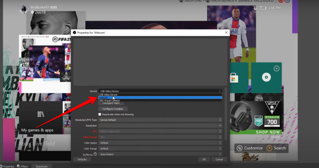Click the properties dialog vertical scrollbar
Viewport: 319px width, 168px height.
click(x=226, y=114)
